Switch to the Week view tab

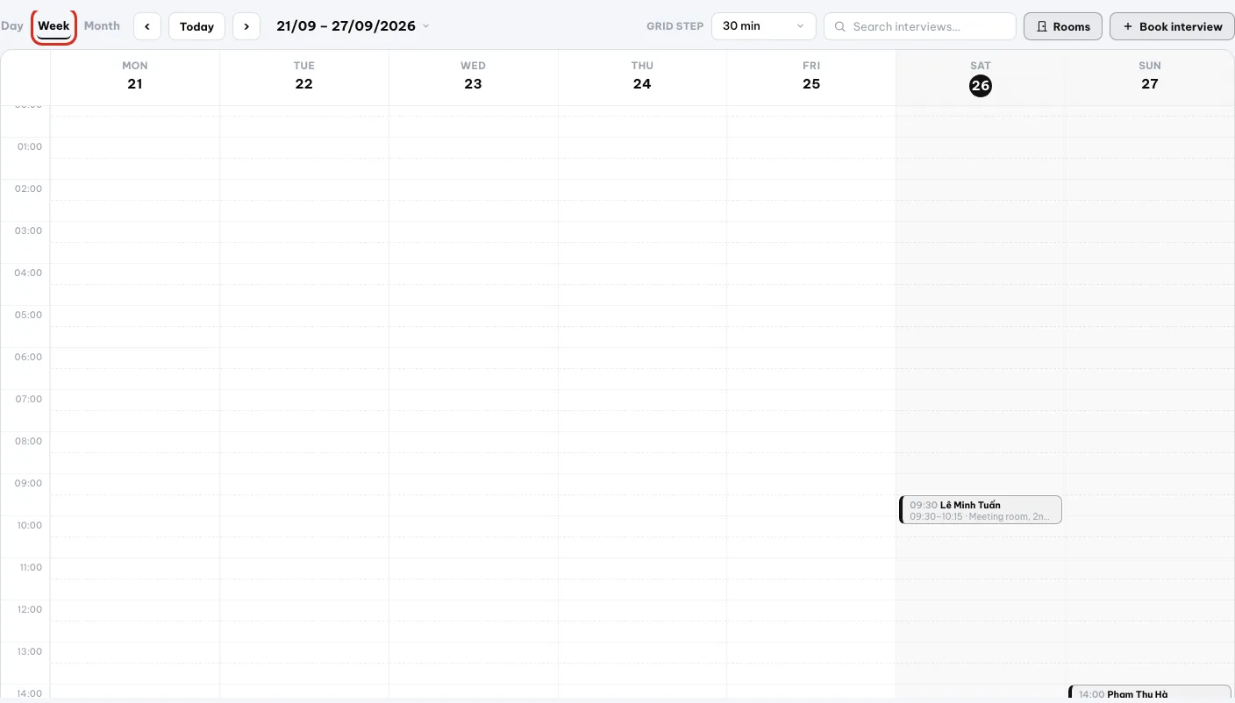pos(54,26)
